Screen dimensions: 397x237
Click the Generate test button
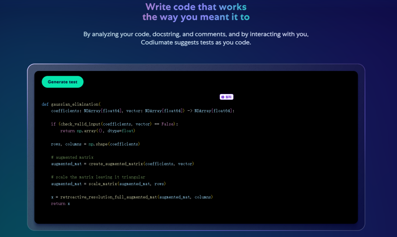pos(62,82)
